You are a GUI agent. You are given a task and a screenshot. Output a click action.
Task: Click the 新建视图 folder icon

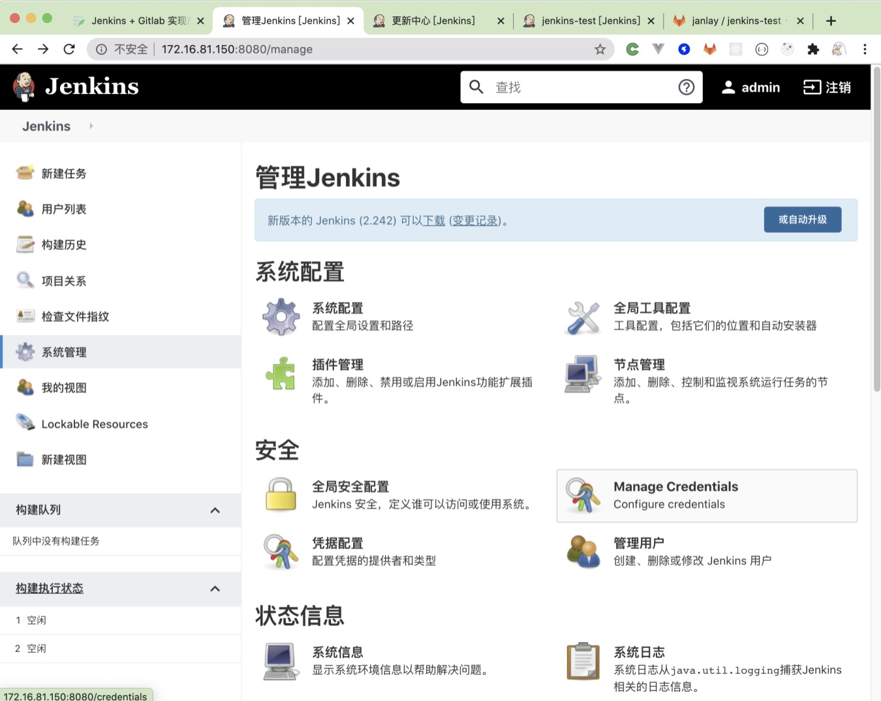click(25, 459)
